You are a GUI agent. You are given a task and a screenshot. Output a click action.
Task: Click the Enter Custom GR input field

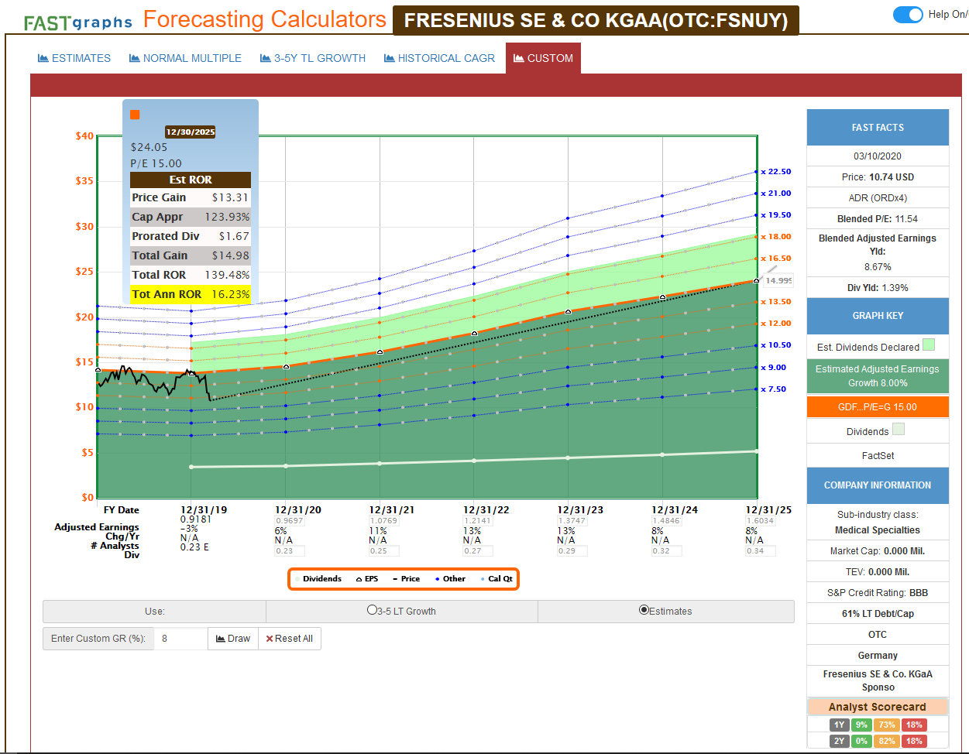(x=180, y=639)
